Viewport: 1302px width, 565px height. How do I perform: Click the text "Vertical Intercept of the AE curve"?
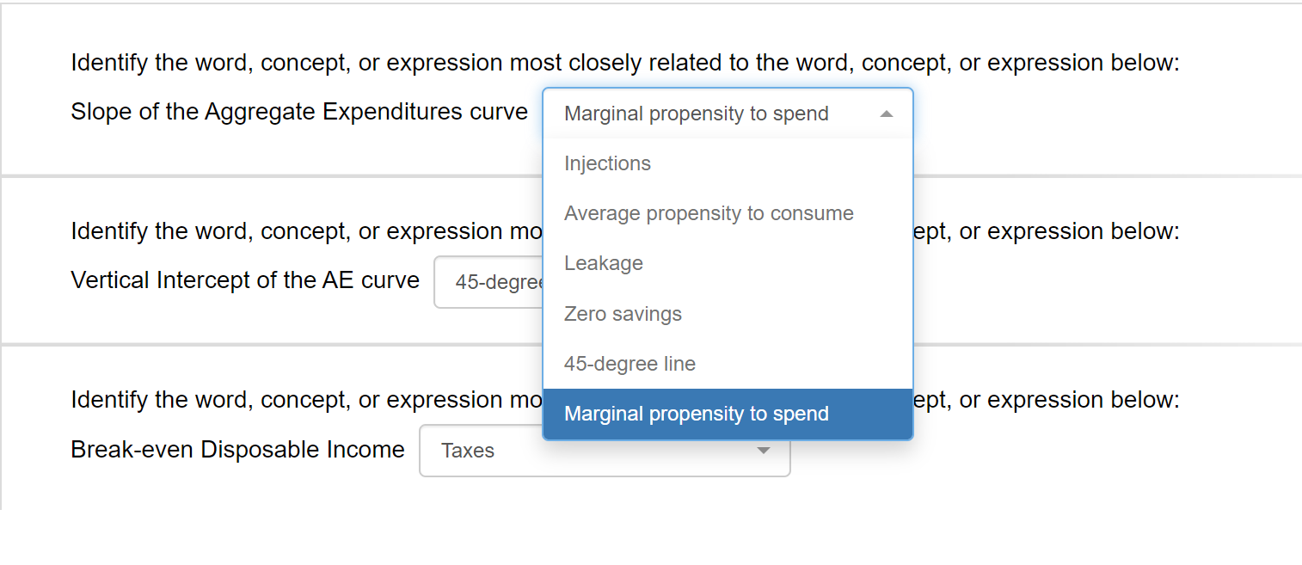tap(244, 279)
